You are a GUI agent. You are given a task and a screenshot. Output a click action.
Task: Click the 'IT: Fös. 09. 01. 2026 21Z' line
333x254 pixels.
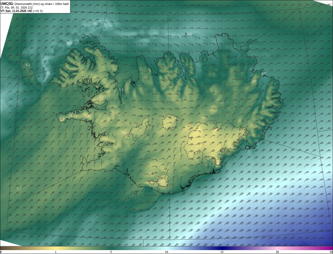pyautogui.click(x=17, y=7)
